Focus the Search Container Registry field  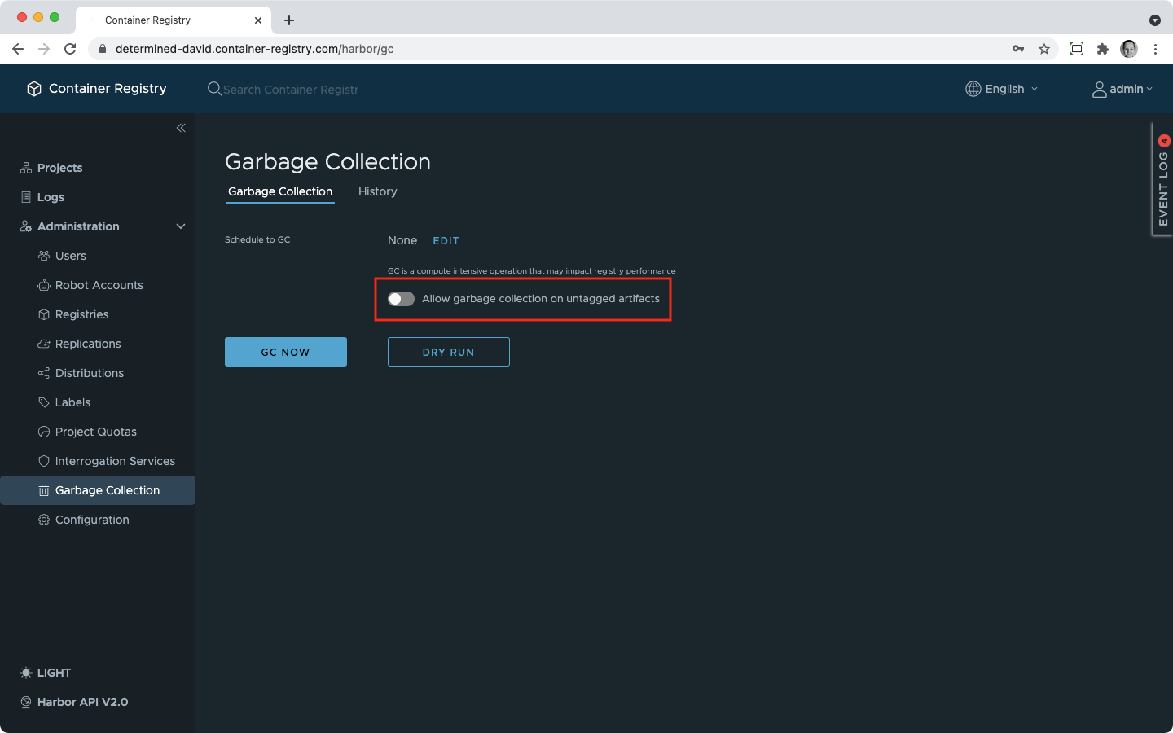pos(291,90)
